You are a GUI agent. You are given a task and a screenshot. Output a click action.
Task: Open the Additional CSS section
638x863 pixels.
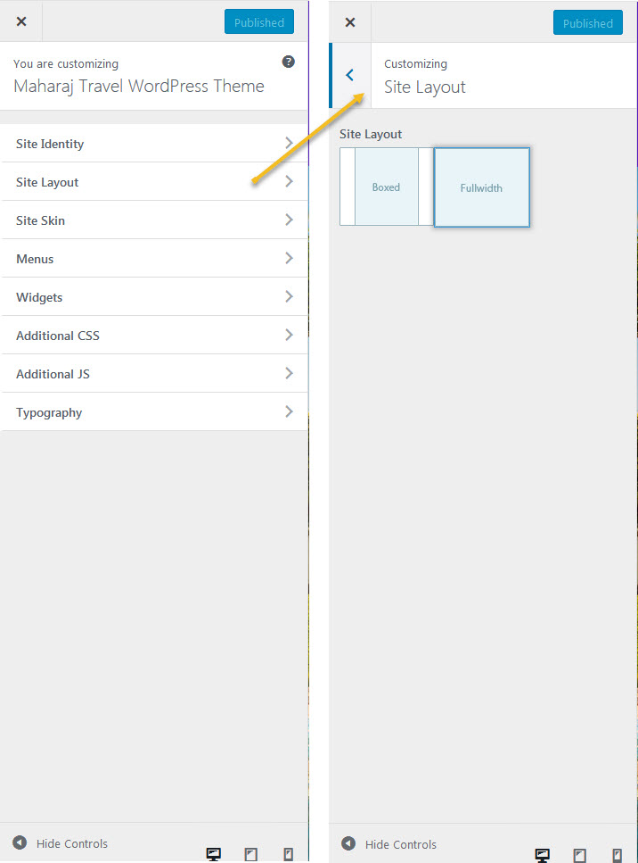pos(154,336)
